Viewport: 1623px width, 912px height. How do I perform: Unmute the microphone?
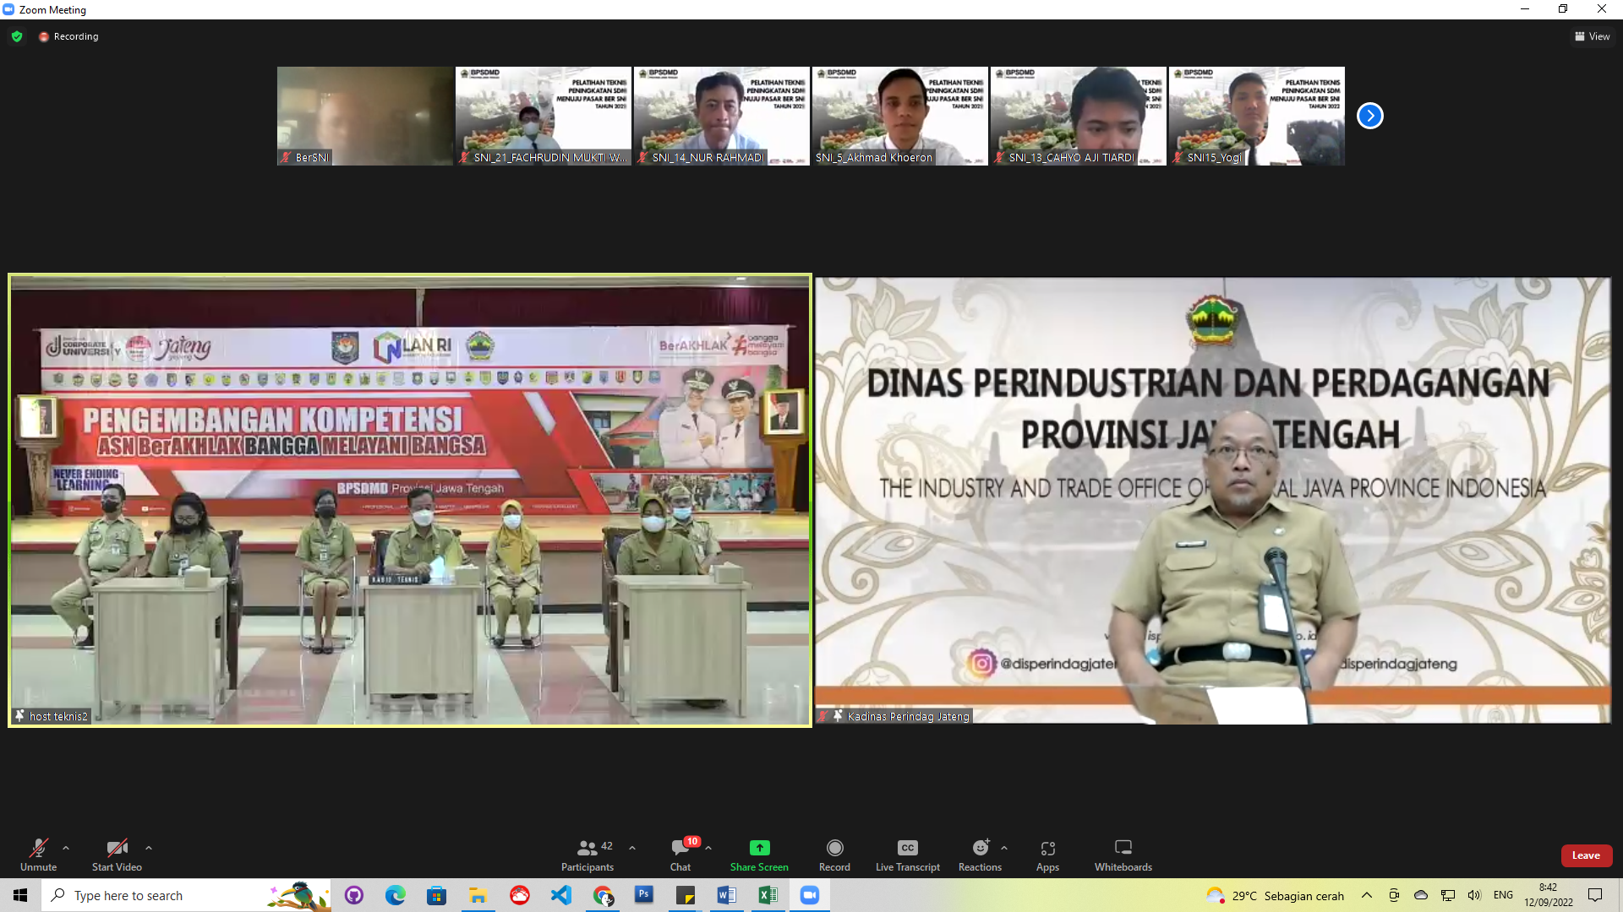[x=38, y=855]
